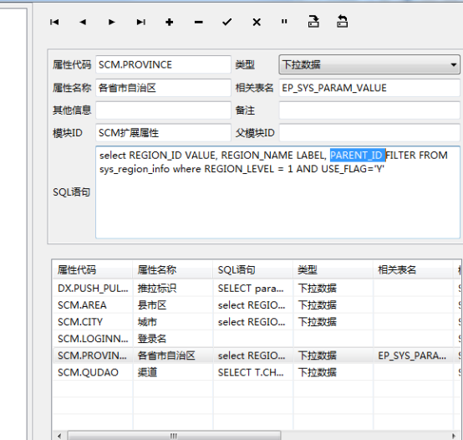Click the 渠道 cell
463x440 pixels.
click(x=173, y=372)
